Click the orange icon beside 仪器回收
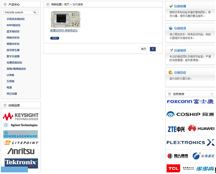The image size is (216, 174). pyautogui.click(x=170, y=72)
